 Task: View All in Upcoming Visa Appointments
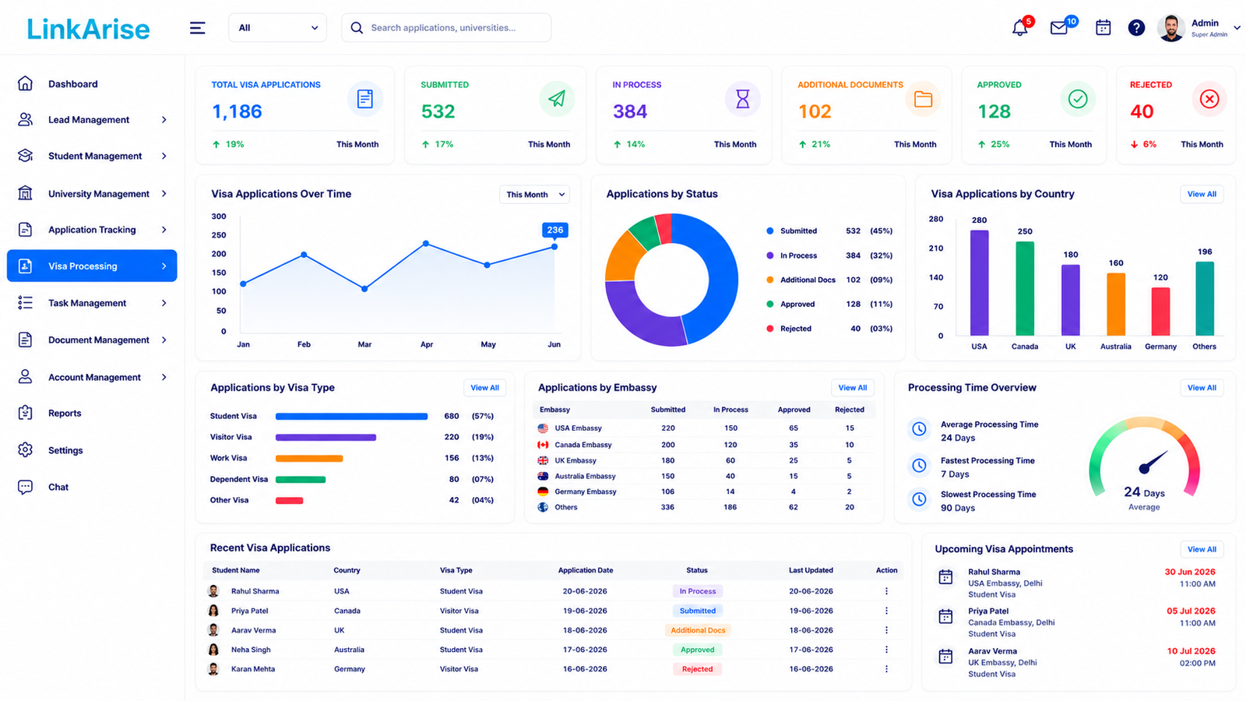pos(1202,549)
